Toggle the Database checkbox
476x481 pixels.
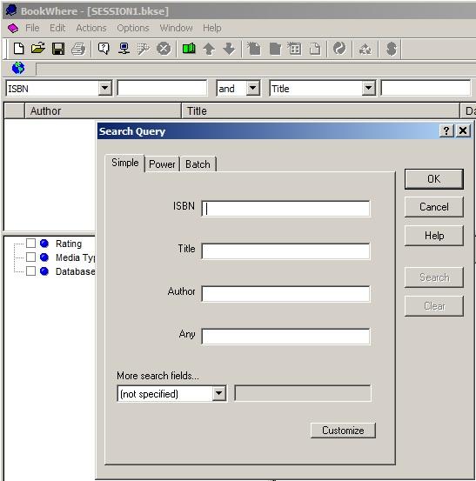coord(30,271)
